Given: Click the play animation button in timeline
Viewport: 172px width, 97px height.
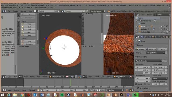Looking at the screenshot, I should pos(100,90).
